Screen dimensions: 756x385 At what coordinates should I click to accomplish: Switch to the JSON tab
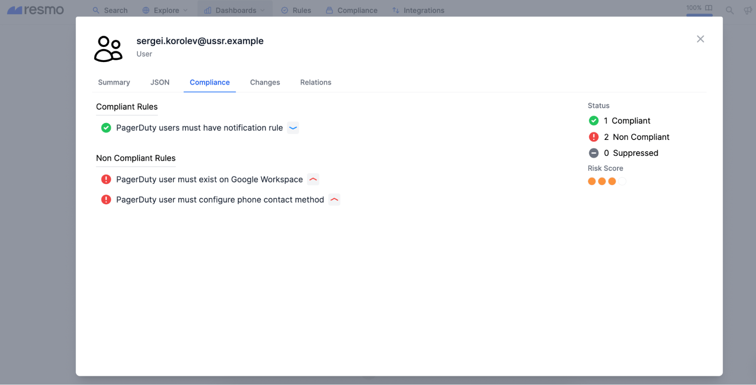point(160,82)
